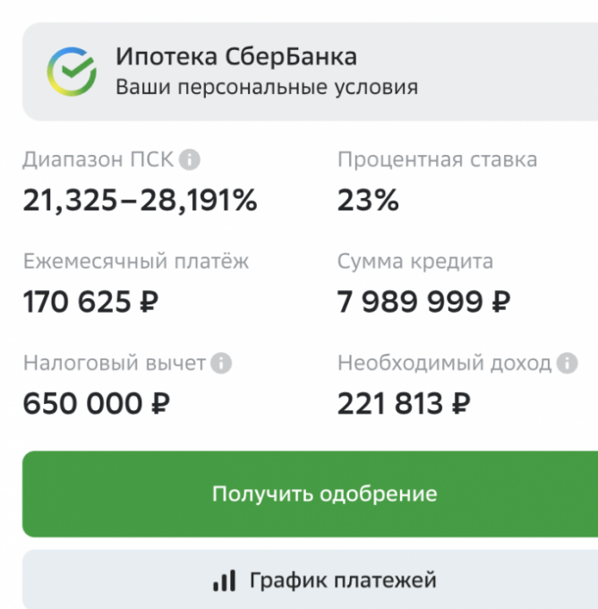
Task: Click the Ежемесячный платёж label
Action: pos(136,262)
